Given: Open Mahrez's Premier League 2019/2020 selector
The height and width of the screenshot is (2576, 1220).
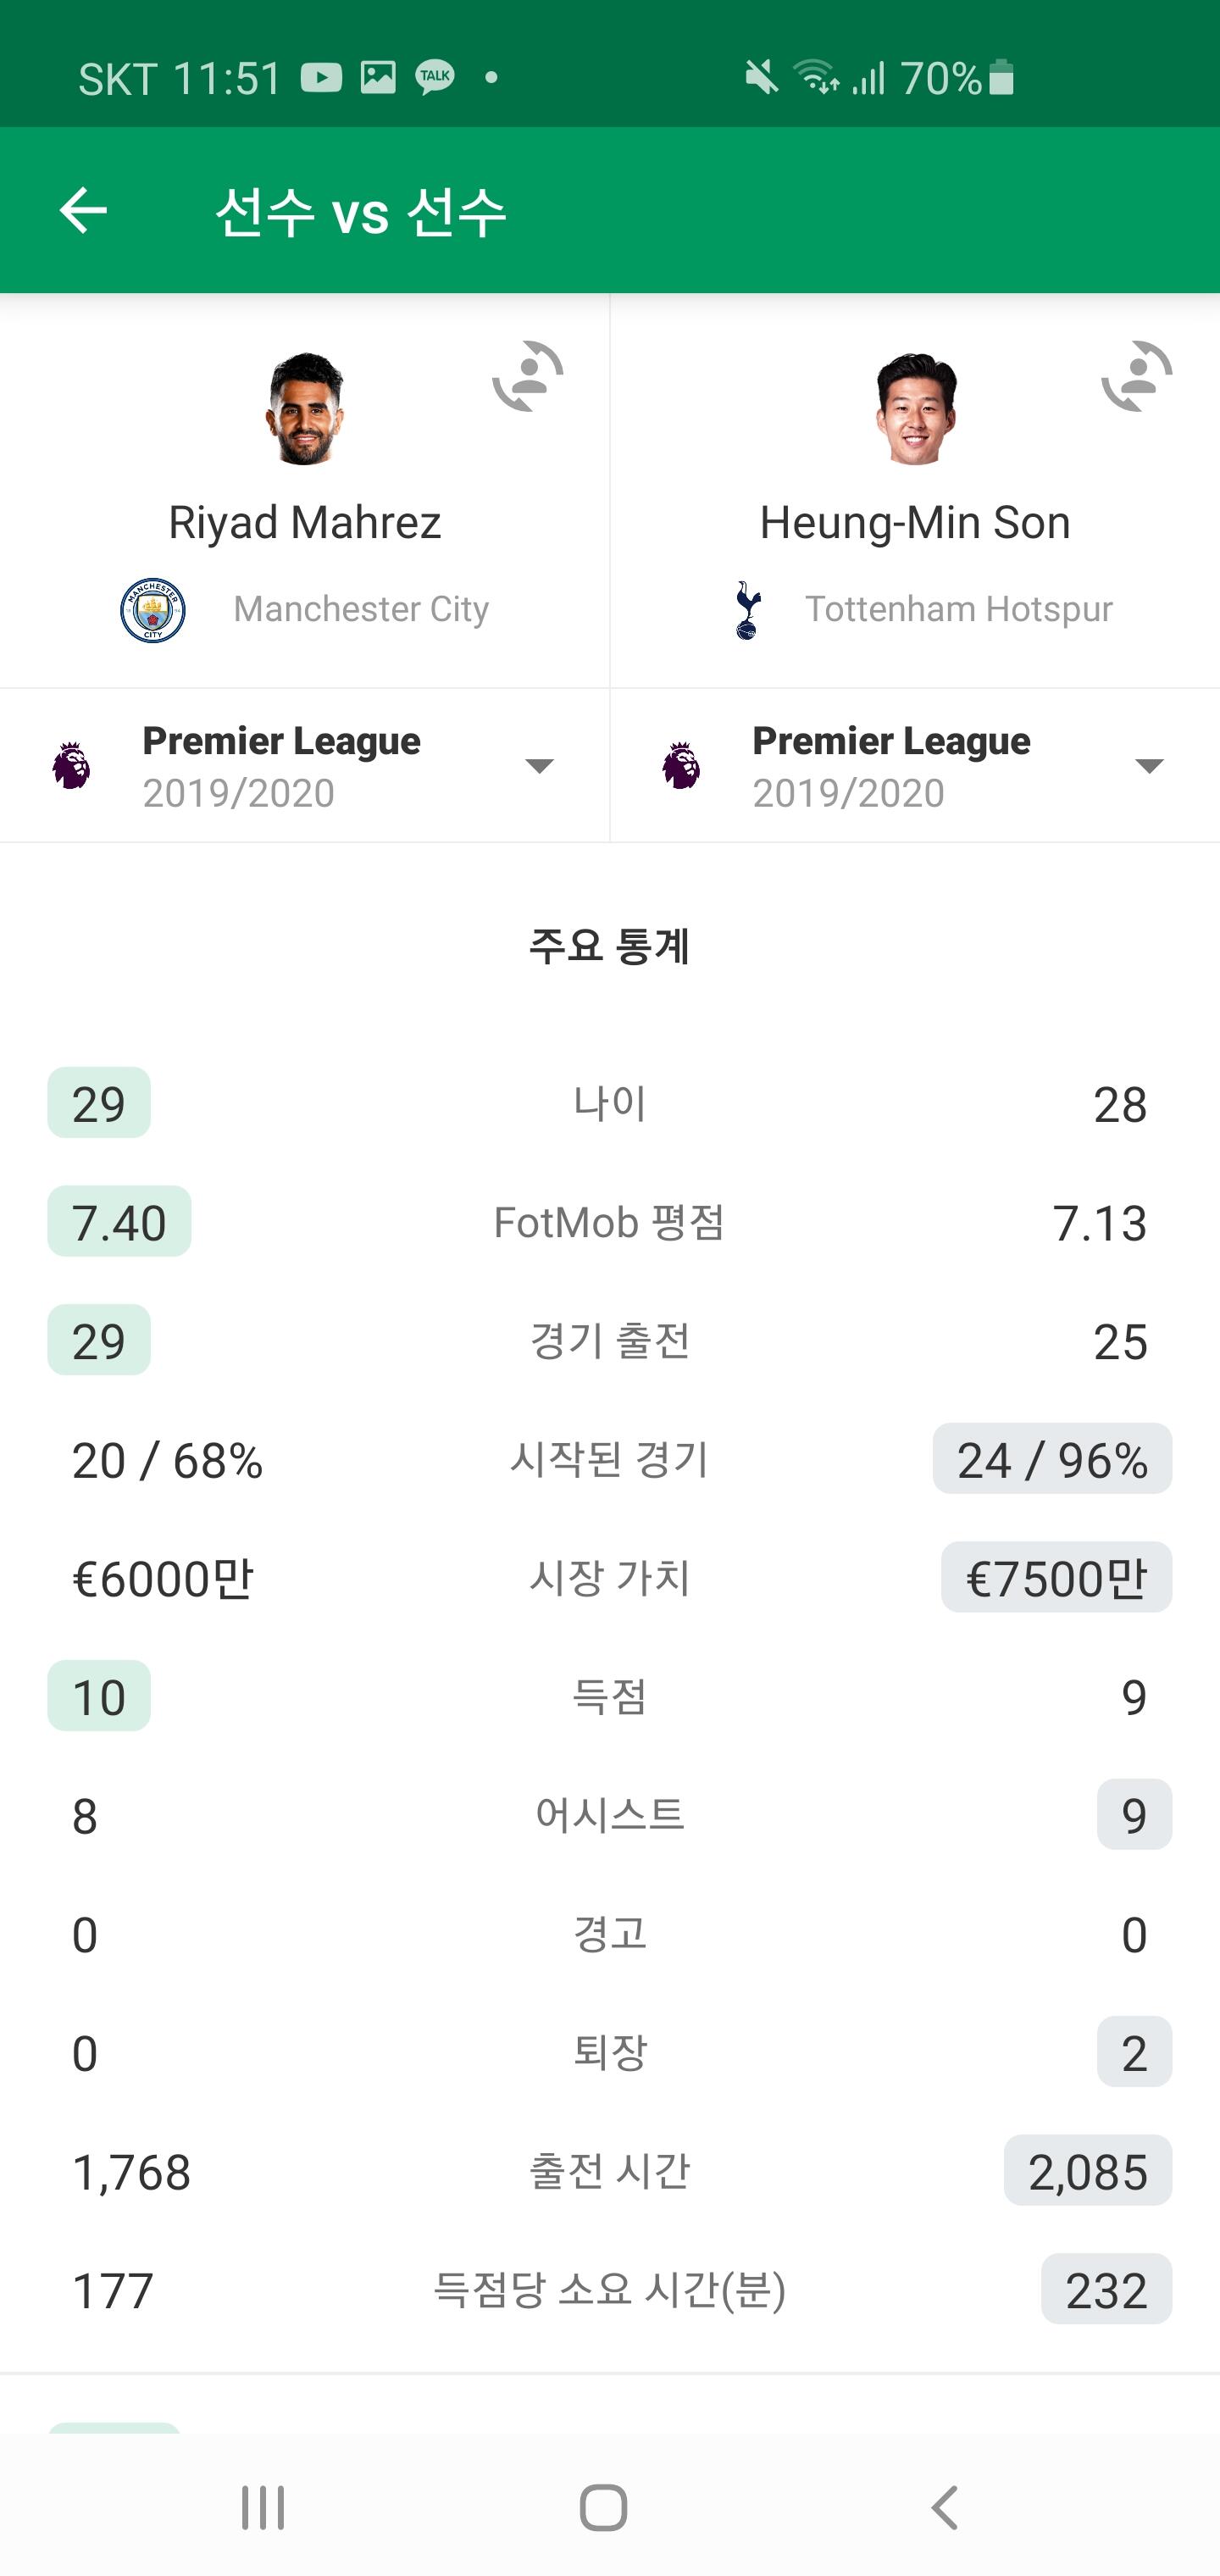Looking at the screenshot, I should coord(281,766).
